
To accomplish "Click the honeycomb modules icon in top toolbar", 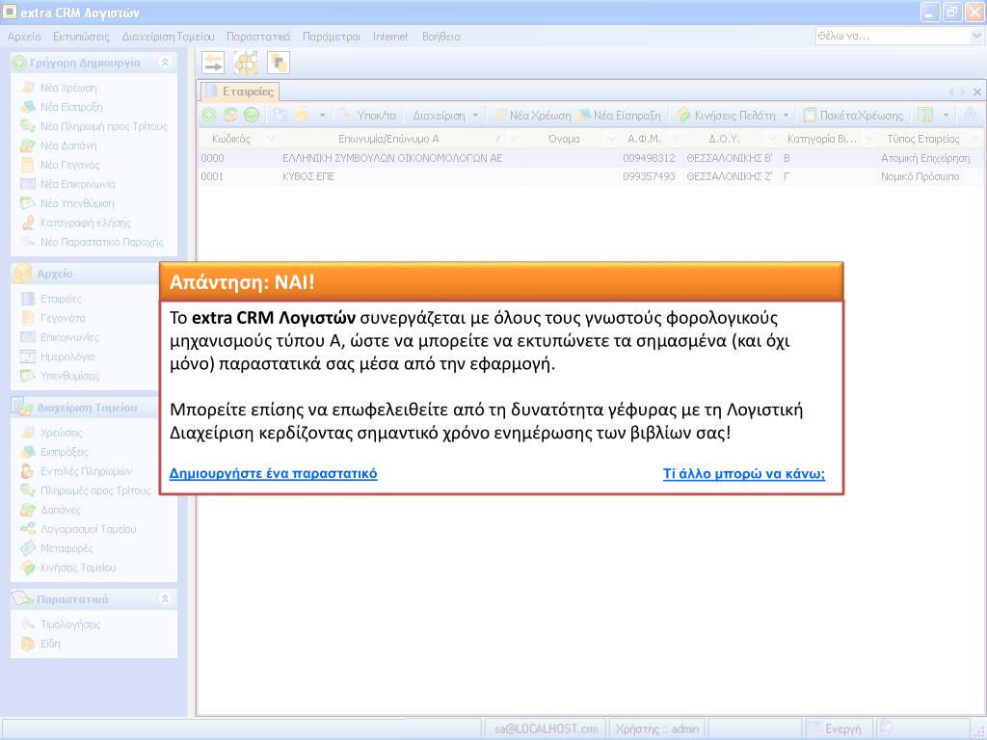I will pyautogui.click(x=246, y=63).
